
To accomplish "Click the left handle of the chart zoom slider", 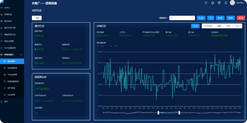I will 158,113.
